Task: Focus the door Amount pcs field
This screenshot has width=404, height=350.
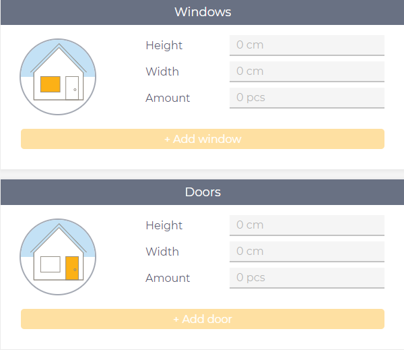Action: click(x=306, y=278)
